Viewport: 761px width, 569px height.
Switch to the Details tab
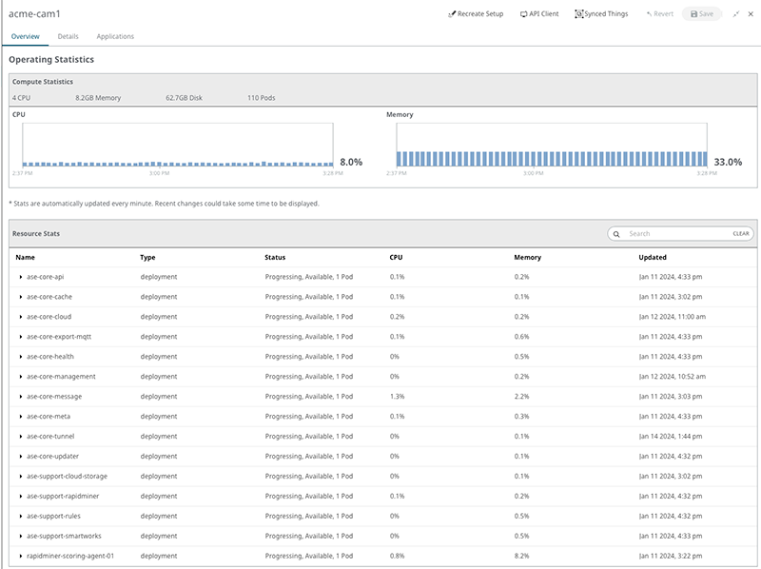(68, 36)
